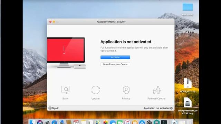Click the blue Activate button
Screen dimensions: 221x124
[115, 57]
